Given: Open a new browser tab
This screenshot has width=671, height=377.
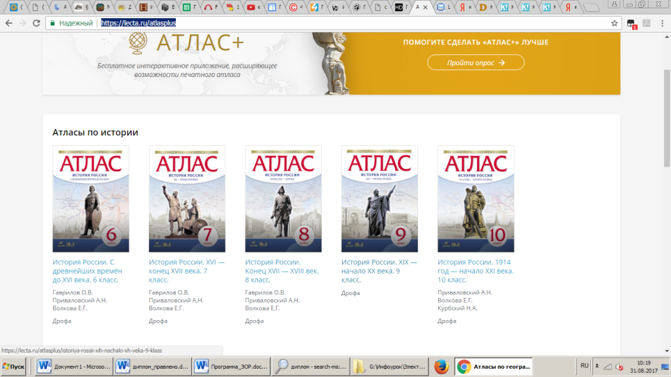Looking at the screenshot, I should (x=592, y=8).
